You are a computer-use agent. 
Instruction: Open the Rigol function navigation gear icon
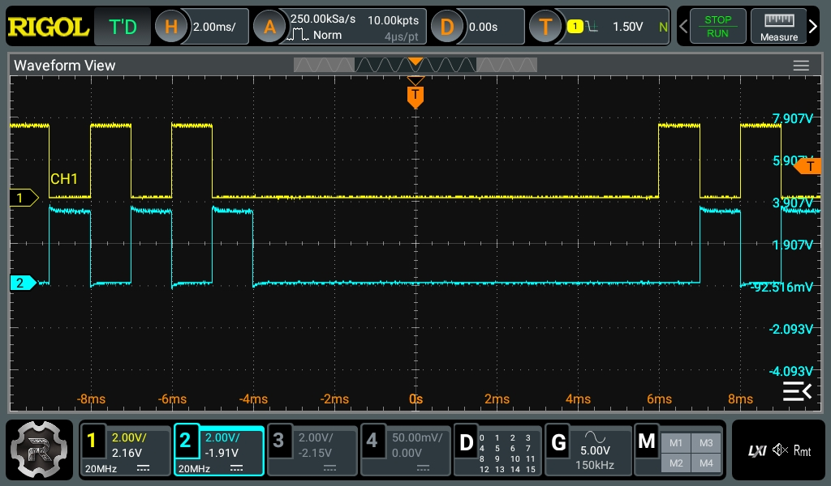(x=39, y=450)
